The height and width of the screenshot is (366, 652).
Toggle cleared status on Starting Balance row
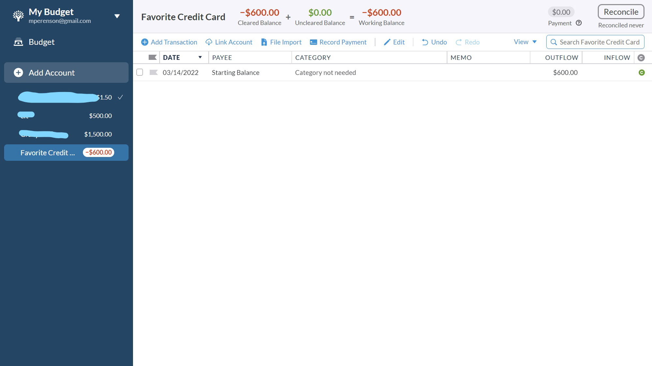click(x=641, y=73)
